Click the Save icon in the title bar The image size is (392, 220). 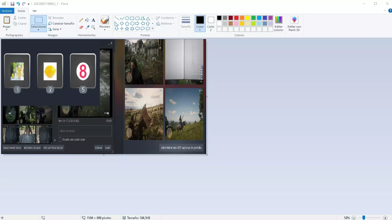coord(12,4)
